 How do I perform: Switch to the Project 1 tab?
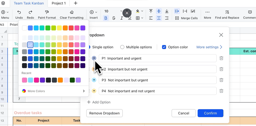(x=59, y=3)
